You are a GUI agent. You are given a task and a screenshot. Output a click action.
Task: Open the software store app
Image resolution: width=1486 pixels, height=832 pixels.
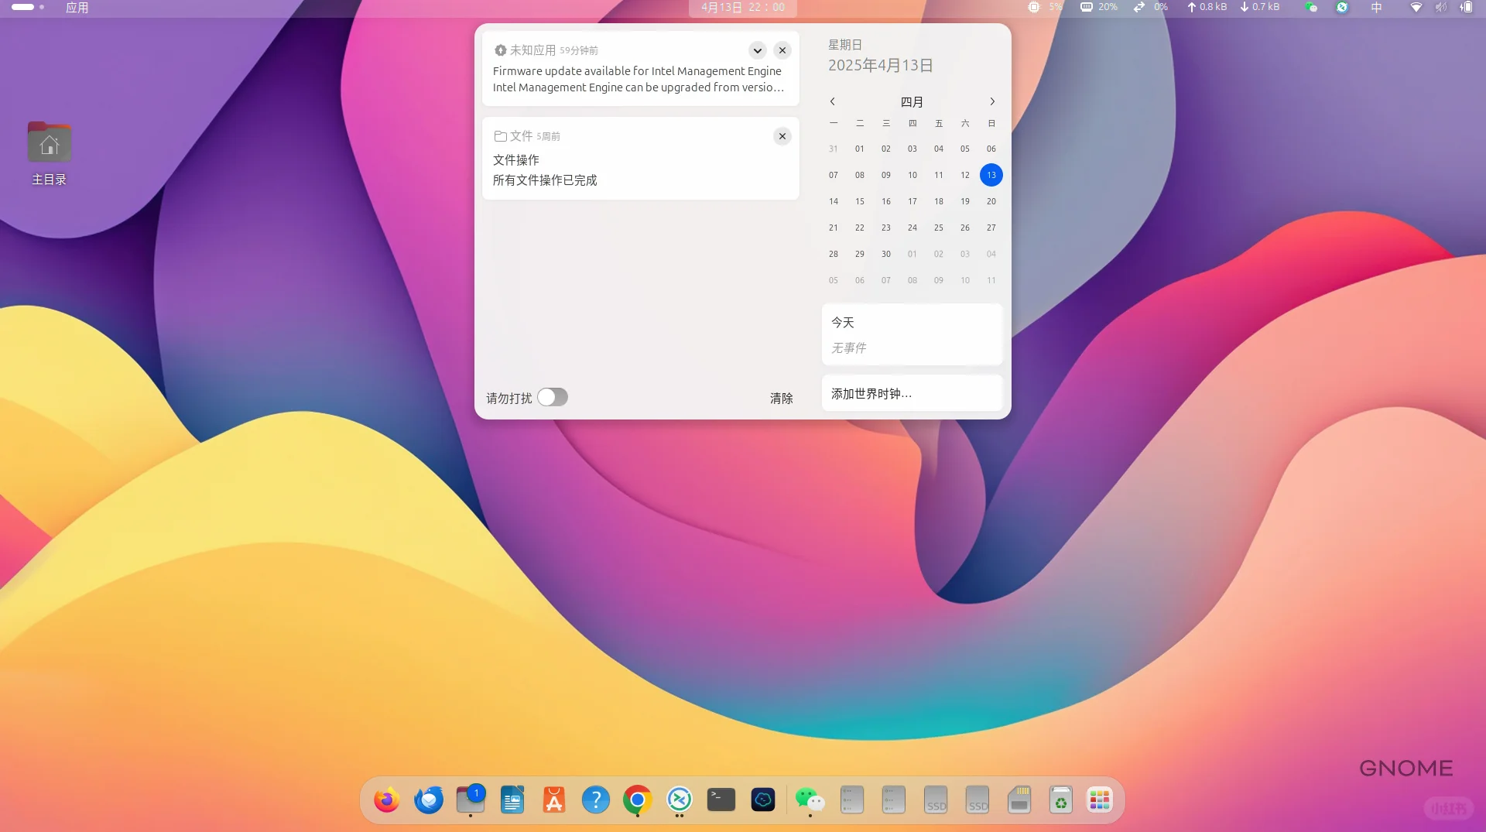point(553,799)
